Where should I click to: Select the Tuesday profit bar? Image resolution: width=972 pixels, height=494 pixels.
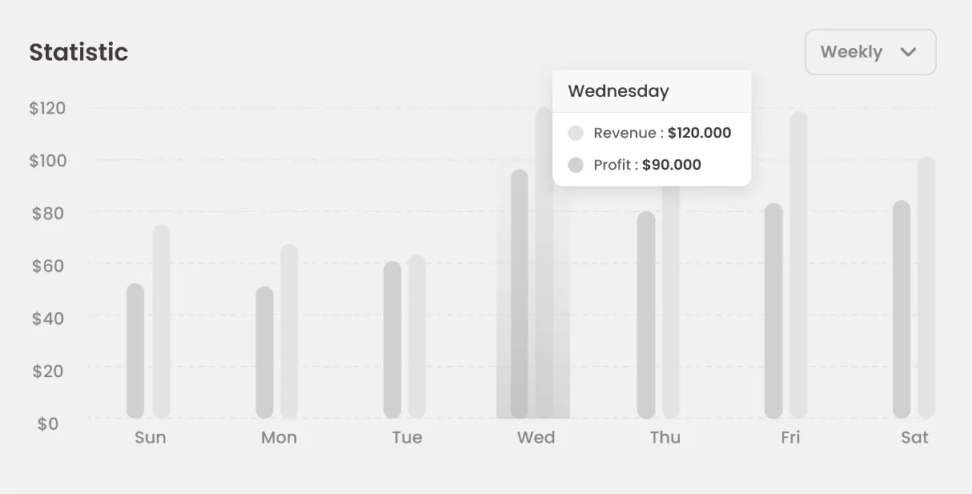[392, 339]
